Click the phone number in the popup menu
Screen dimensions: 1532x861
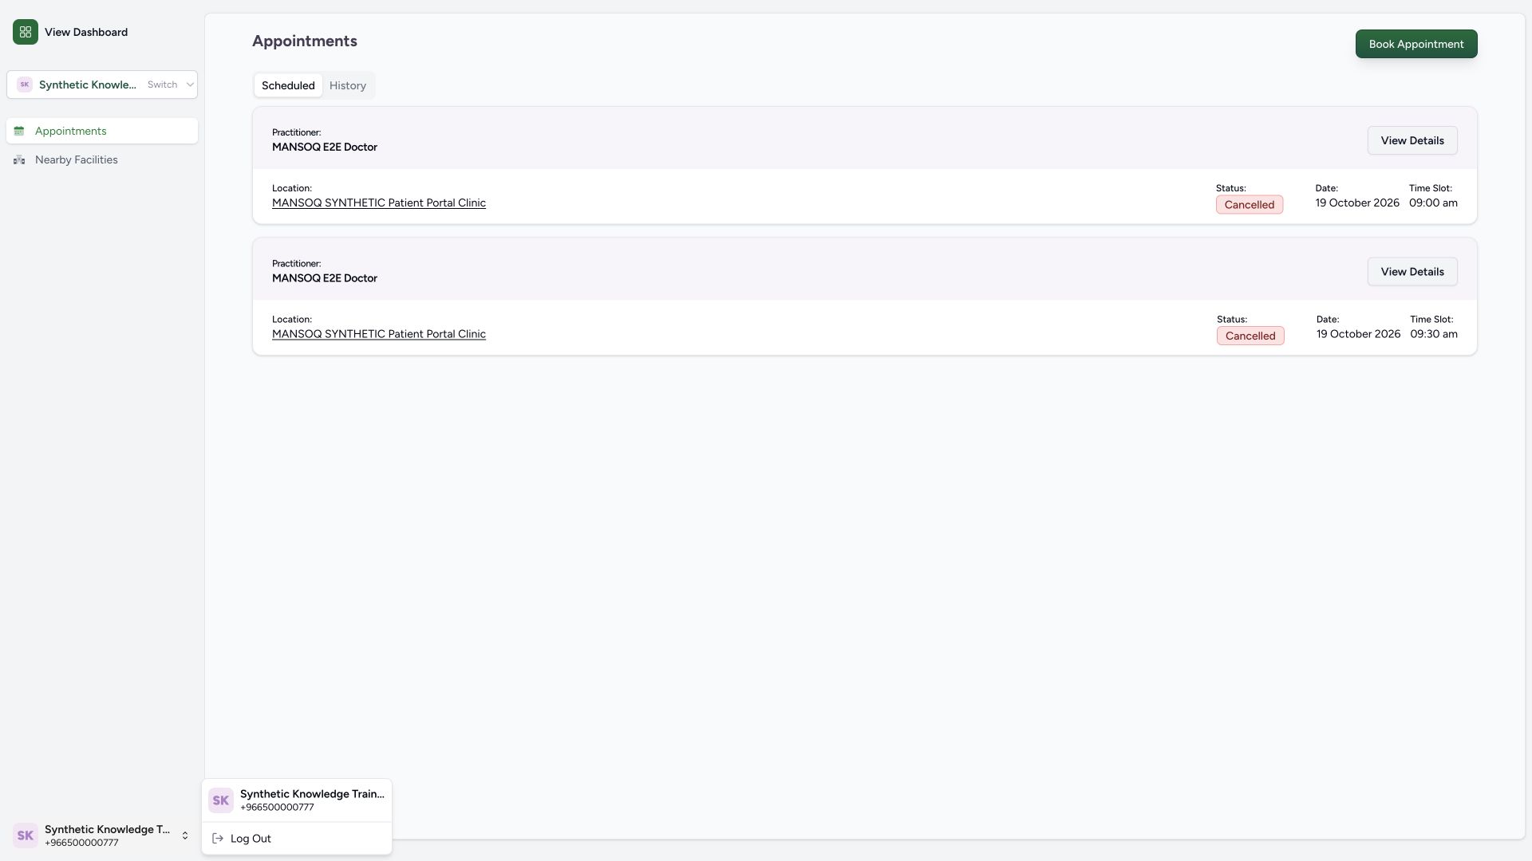pos(277,808)
